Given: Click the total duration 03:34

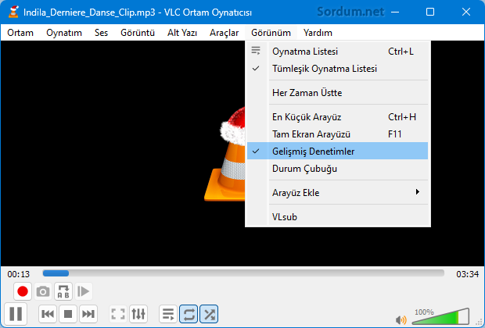Looking at the screenshot, I should [x=467, y=274].
